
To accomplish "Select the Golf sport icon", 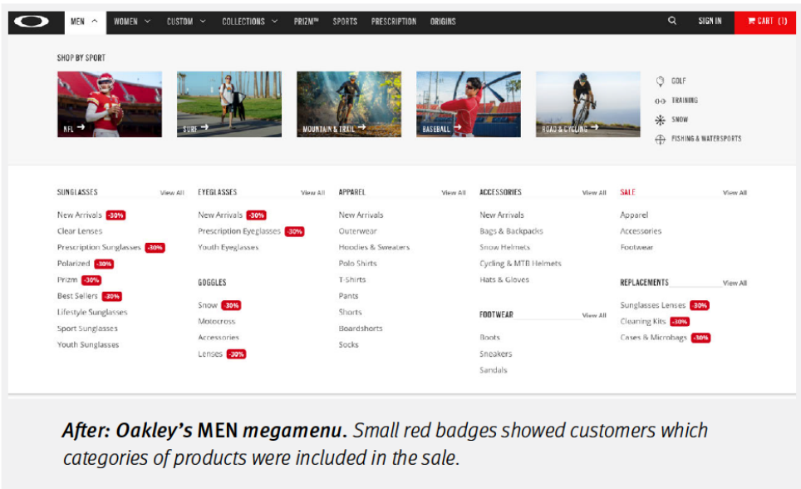I will (x=661, y=81).
